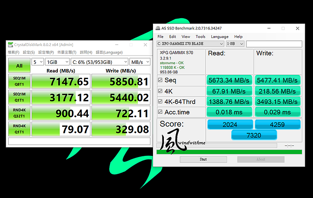Screen dimensions: 313x198
Task: Open the 設定檔(P) menu in CrystalDiskMark
Action: 46,52
